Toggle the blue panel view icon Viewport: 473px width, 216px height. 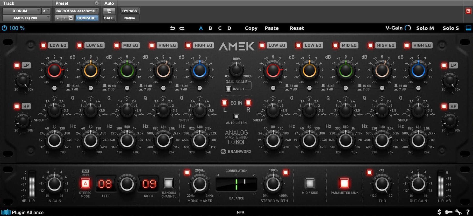(468, 28)
